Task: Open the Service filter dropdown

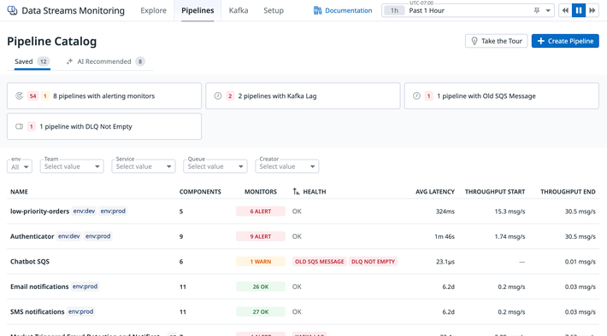Action: pos(144,166)
